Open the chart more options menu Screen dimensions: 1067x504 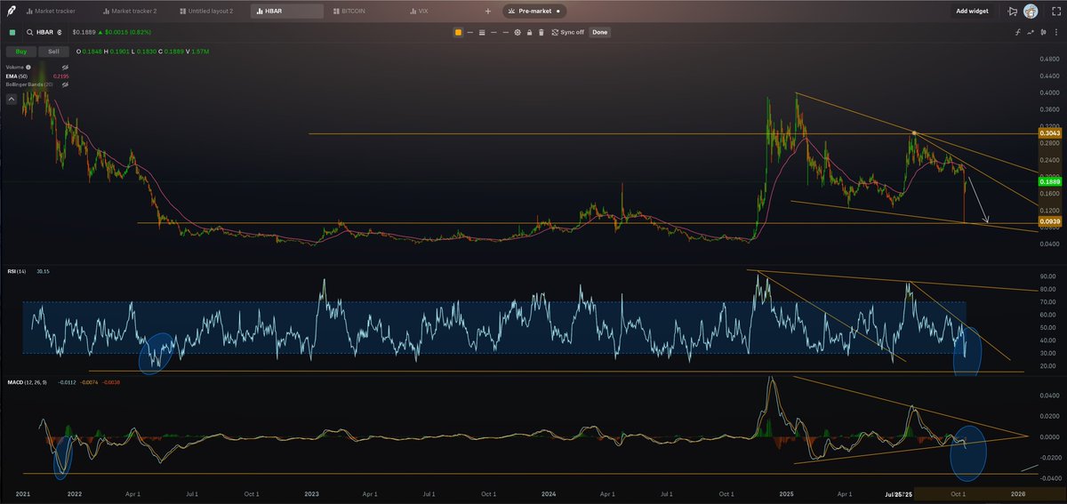coord(1056,32)
